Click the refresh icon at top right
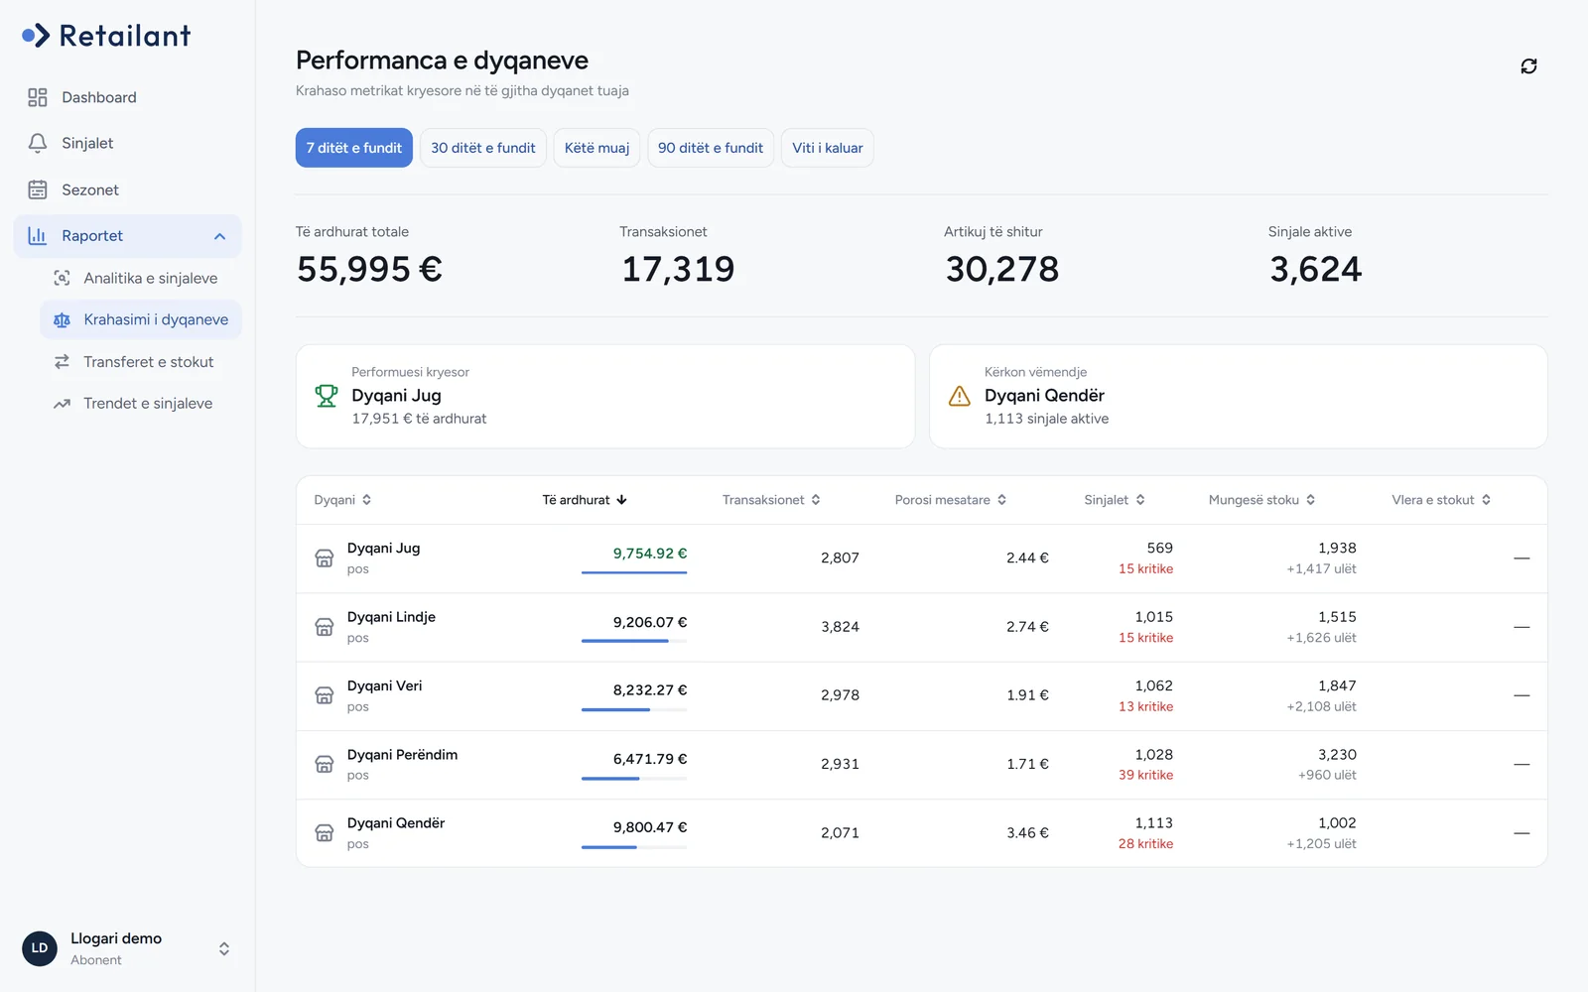The height and width of the screenshot is (992, 1588). coord(1528,66)
